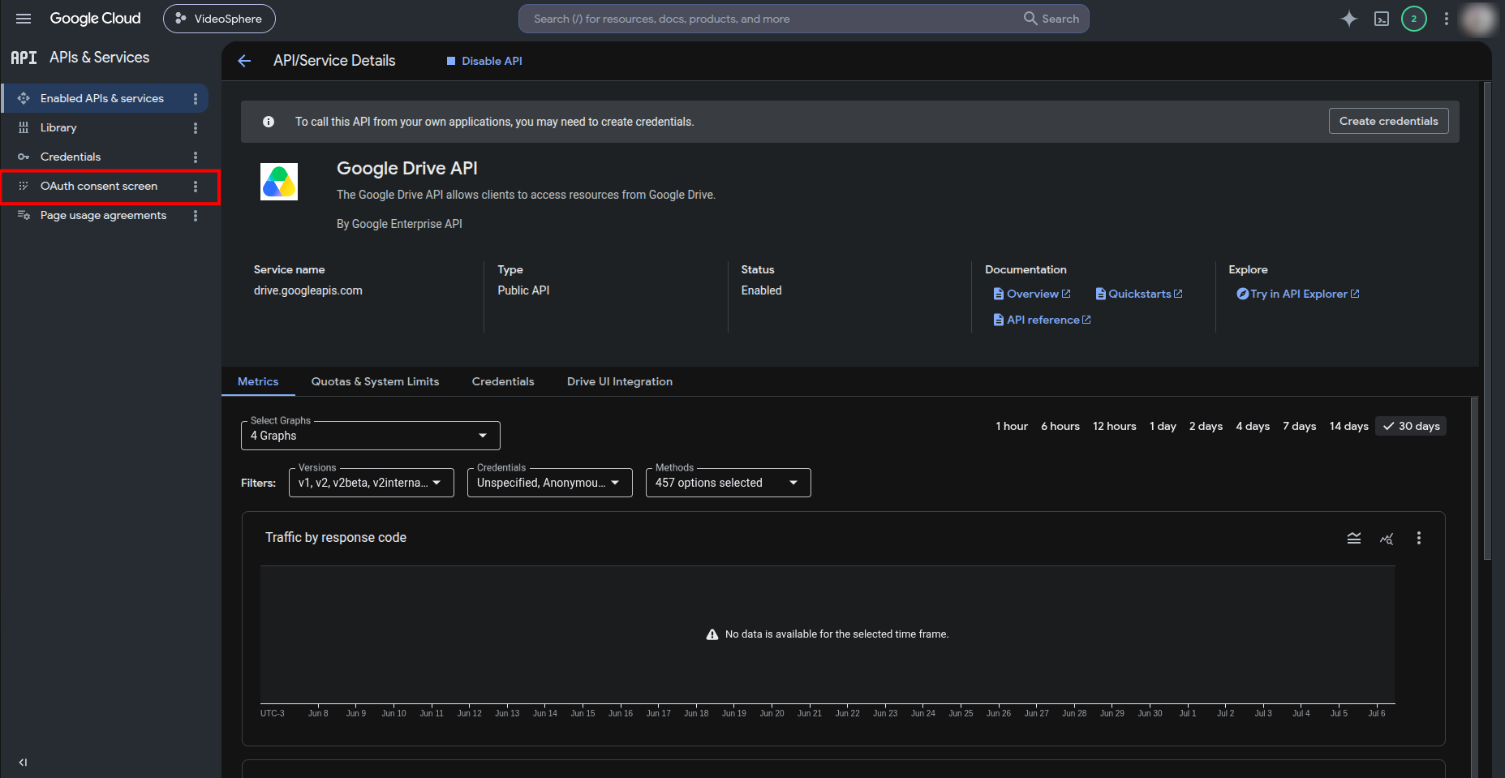Screen dimensions: 1505x778
Task: Select the 7 days time range
Action: [x=1299, y=426]
